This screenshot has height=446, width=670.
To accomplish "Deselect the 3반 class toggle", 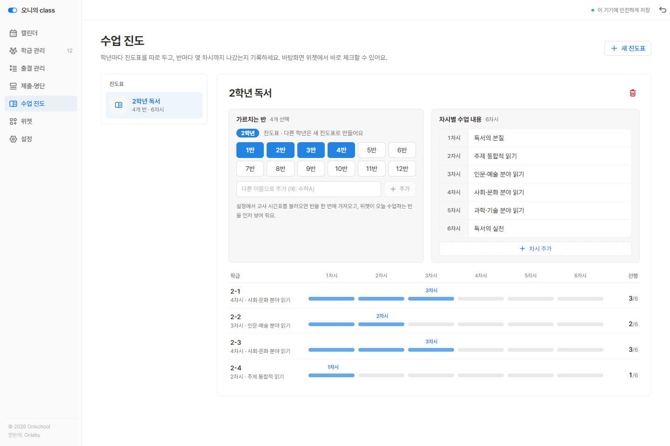I will click(x=311, y=150).
